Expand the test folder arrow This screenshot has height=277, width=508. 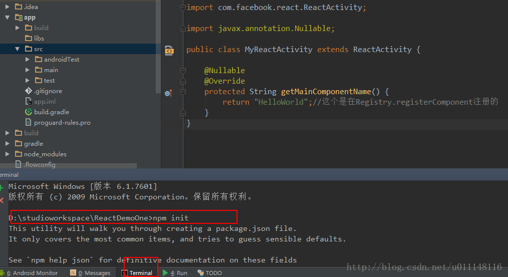27,80
